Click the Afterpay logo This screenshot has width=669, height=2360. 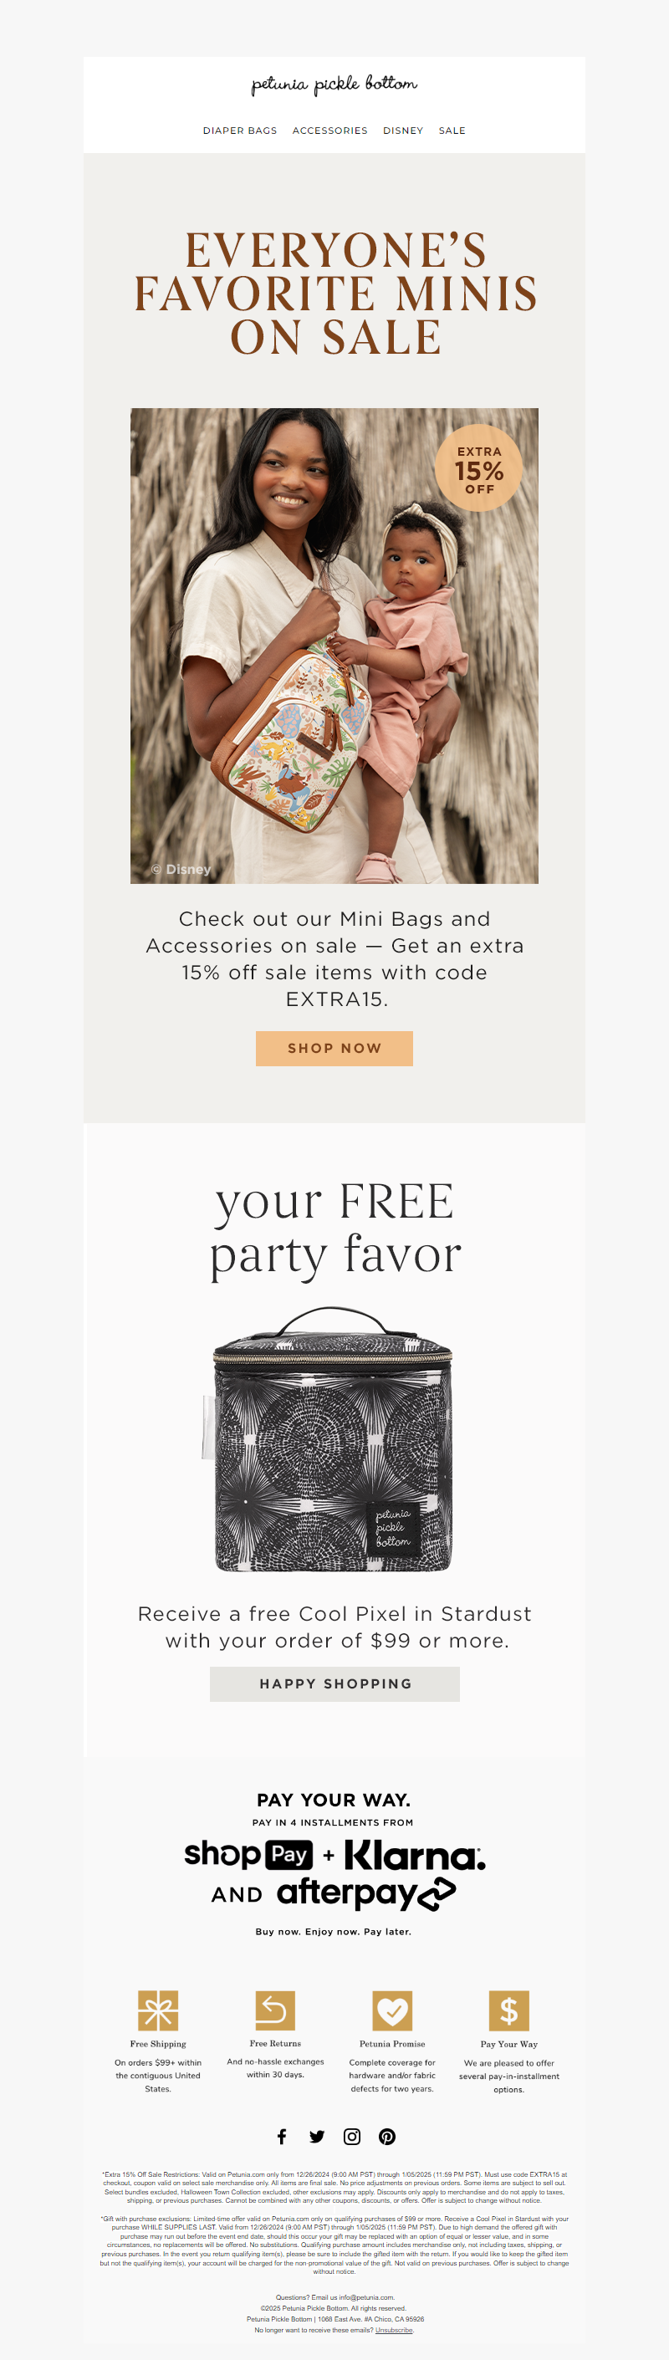point(365,1893)
